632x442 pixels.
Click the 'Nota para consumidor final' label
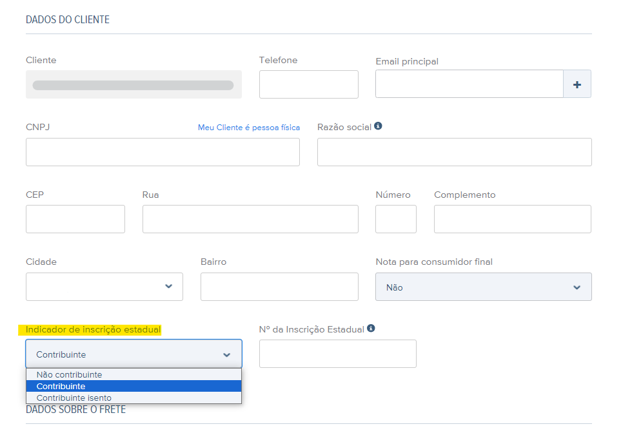[434, 262]
